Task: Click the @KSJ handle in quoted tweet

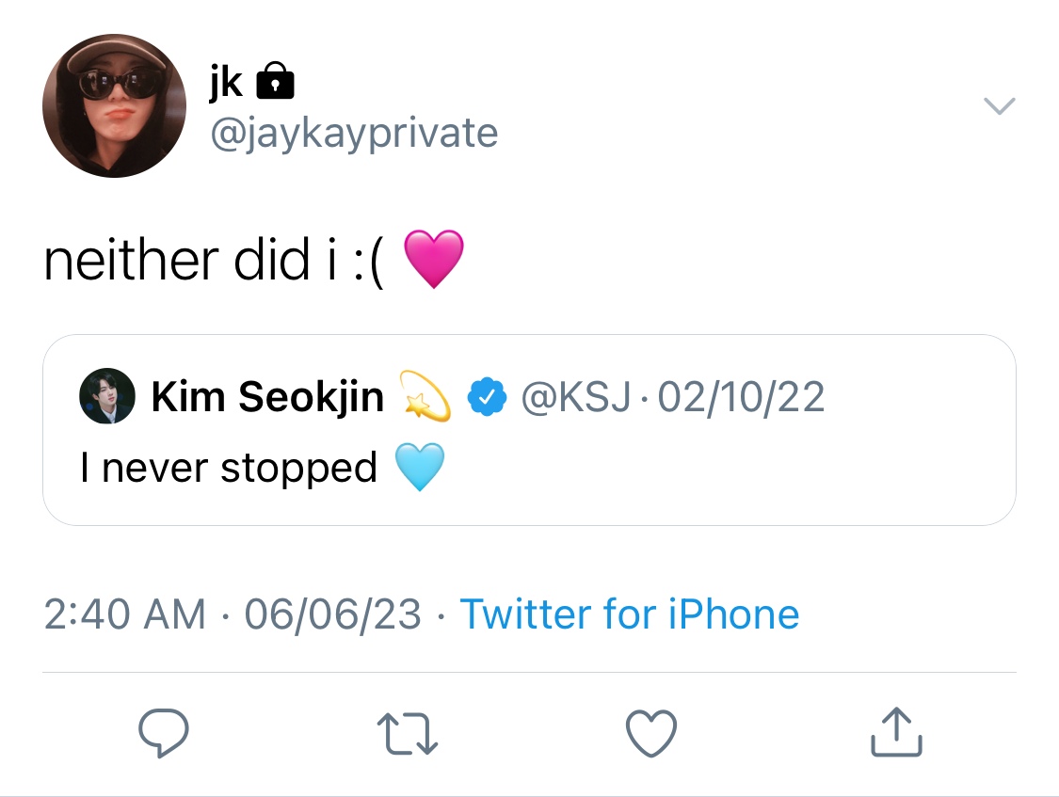Action: tap(576, 397)
